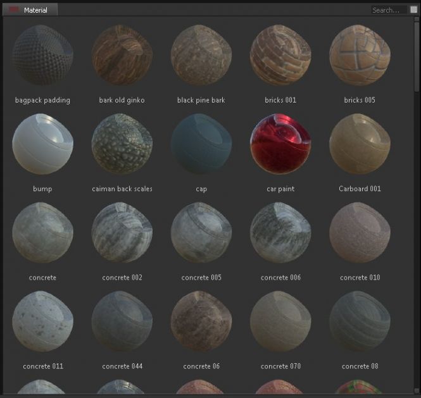Click the square button beside Search
The image size is (421, 398).
click(x=413, y=10)
